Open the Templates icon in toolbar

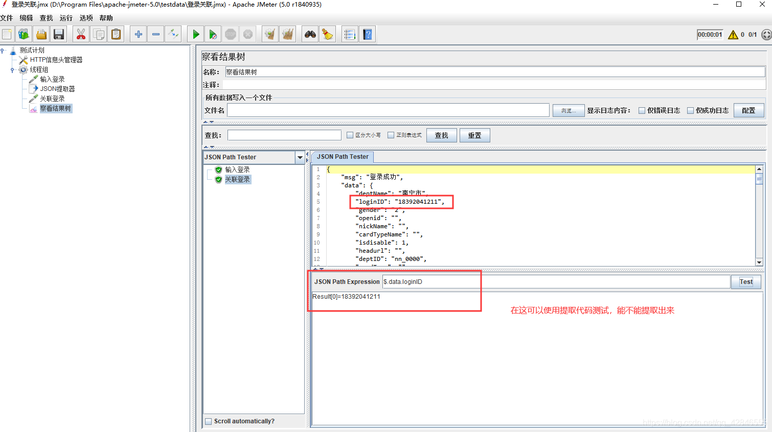pos(24,34)
